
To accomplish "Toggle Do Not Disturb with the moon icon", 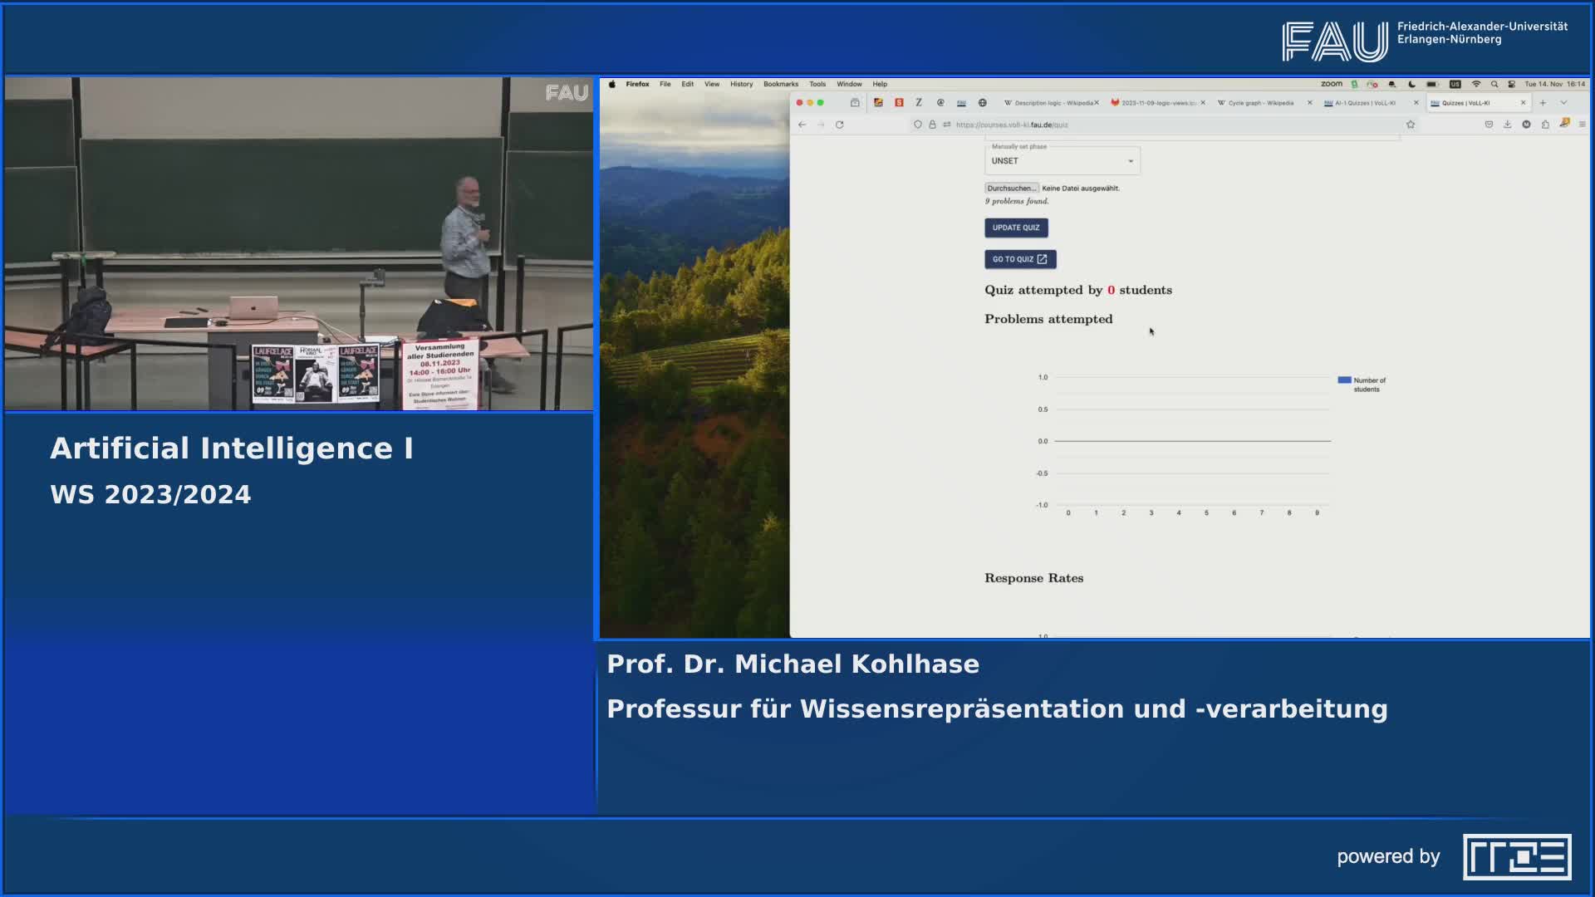I will pos(1411,84).
